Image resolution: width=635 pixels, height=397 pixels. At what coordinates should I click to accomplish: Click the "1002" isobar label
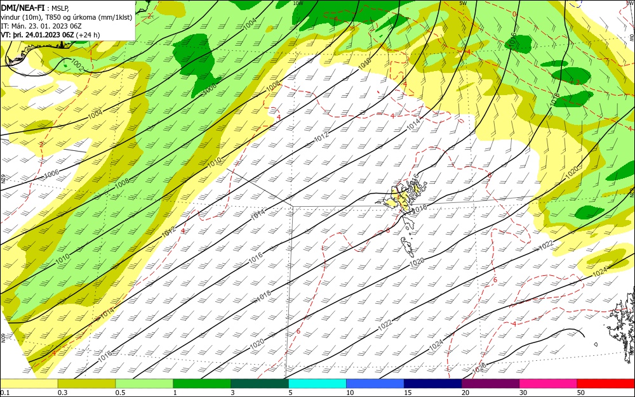(x=77, y=65)
